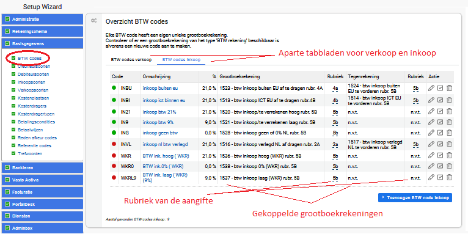Screen dimensions: 468x234
Task: Toggle the Rekeningschema section checkbox
Action: click(x=7, y=31)
